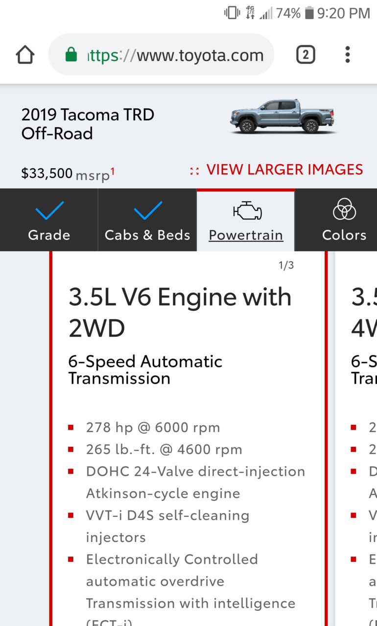Tap the overlapping circles Colors icon
The image size is (377, 626).
click(x=344, y=209)
